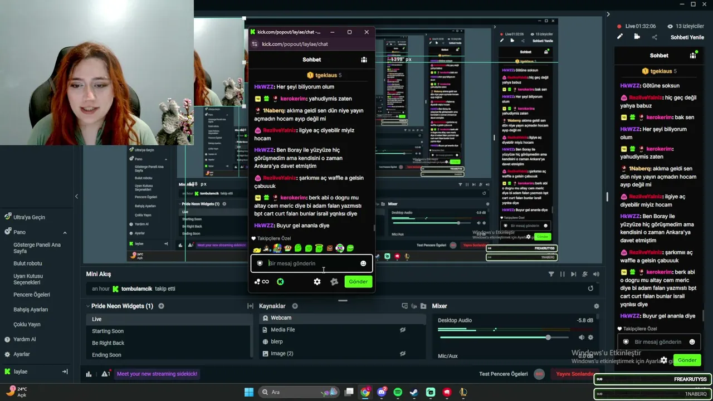Click Yayını Sonlandır to end stream
Image resolution: width=713 pixels, height=401 pixels.
(x=576, y=374)
